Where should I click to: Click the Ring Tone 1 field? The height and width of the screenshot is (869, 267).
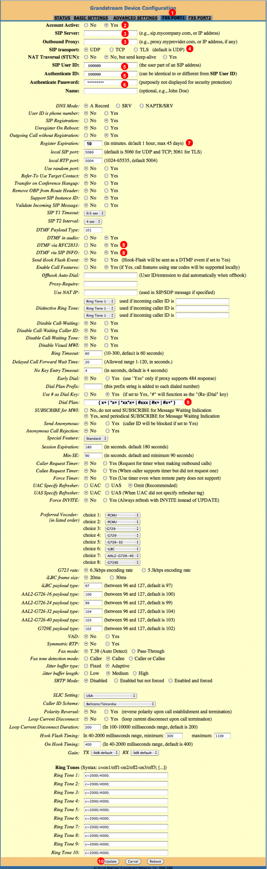click(x=126, y=775)
